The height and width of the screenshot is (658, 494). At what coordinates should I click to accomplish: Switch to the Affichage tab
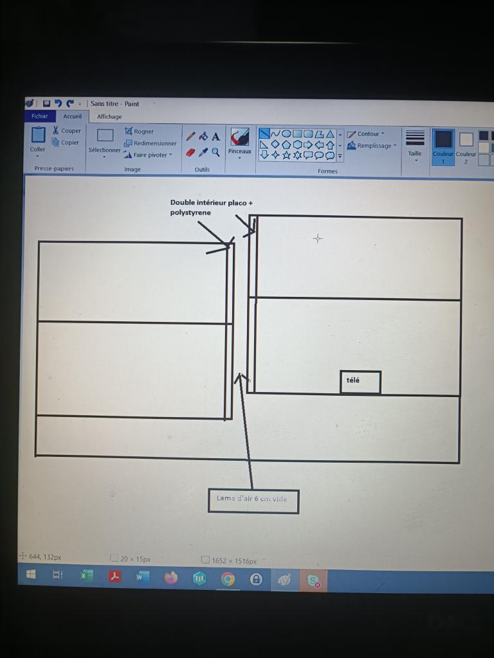(x=109, y=117)
